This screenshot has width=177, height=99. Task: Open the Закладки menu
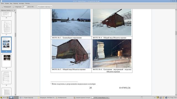(22, 4)
